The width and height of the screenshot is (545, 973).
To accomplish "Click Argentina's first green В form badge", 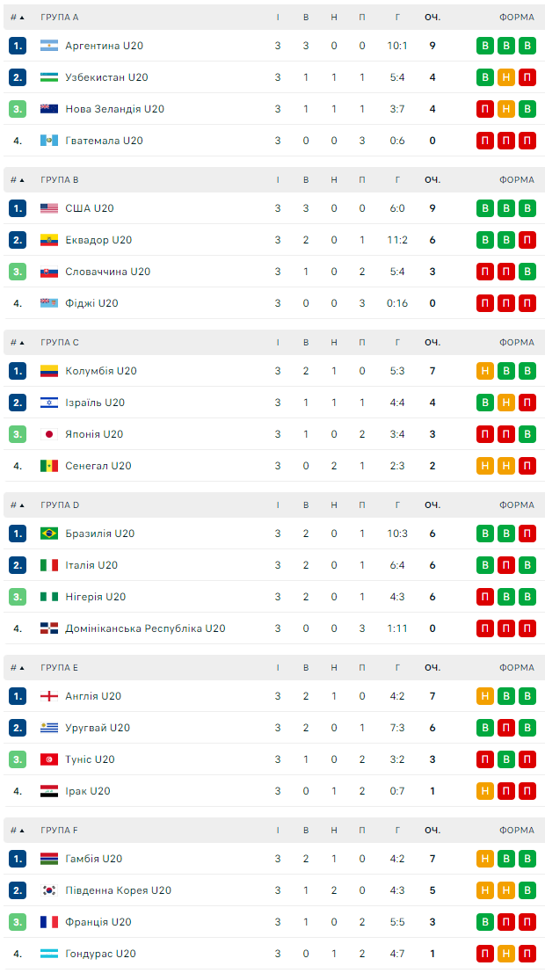I will point(484,46).
